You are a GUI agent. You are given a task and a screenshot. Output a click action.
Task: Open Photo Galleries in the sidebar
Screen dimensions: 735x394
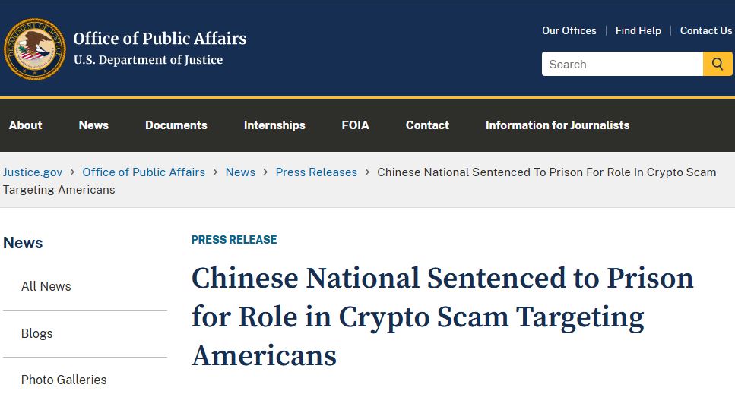64,380
